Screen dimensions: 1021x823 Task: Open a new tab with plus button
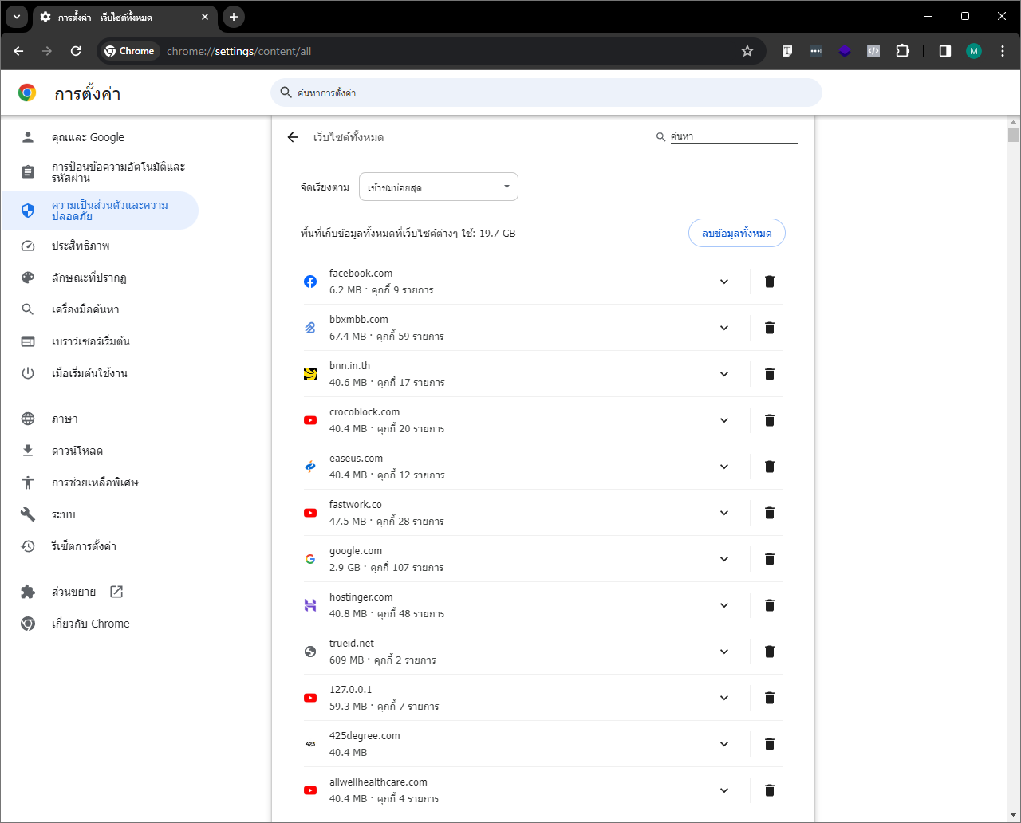233,17
